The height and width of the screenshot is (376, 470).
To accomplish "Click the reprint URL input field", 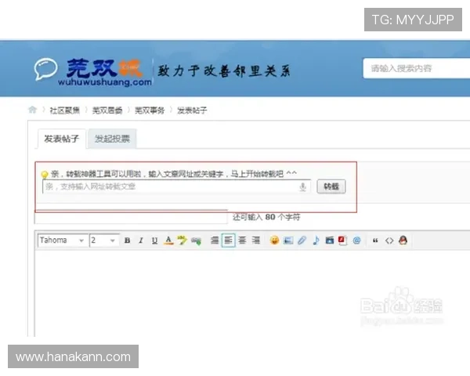I will click(x=176, y=186).
